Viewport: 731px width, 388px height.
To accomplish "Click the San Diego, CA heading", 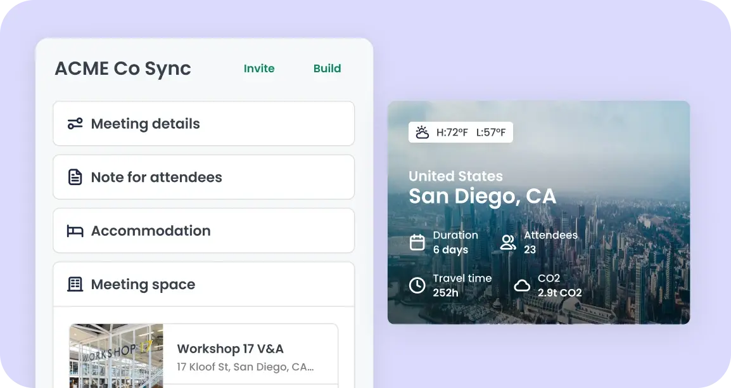I will pos(483,197).
